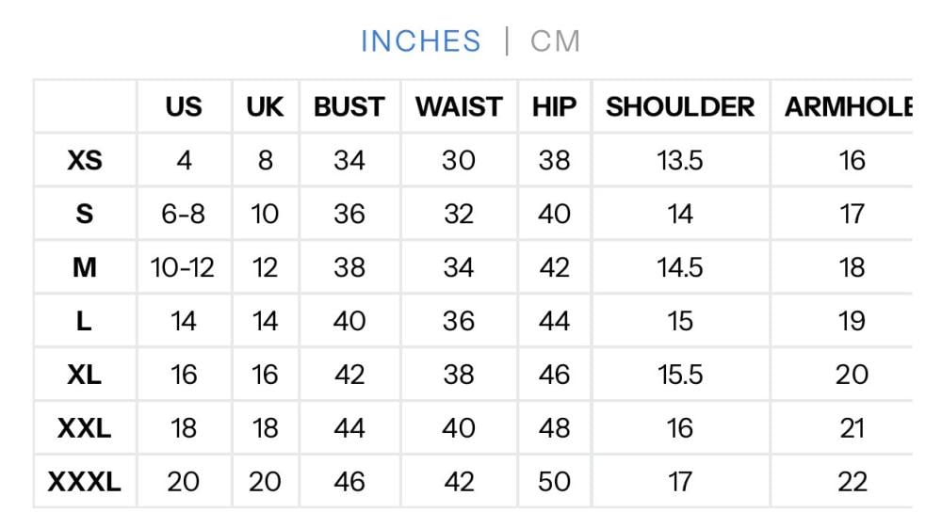Select the US size 10-12 cell
The image size is (942, 528).
point(184,268)
